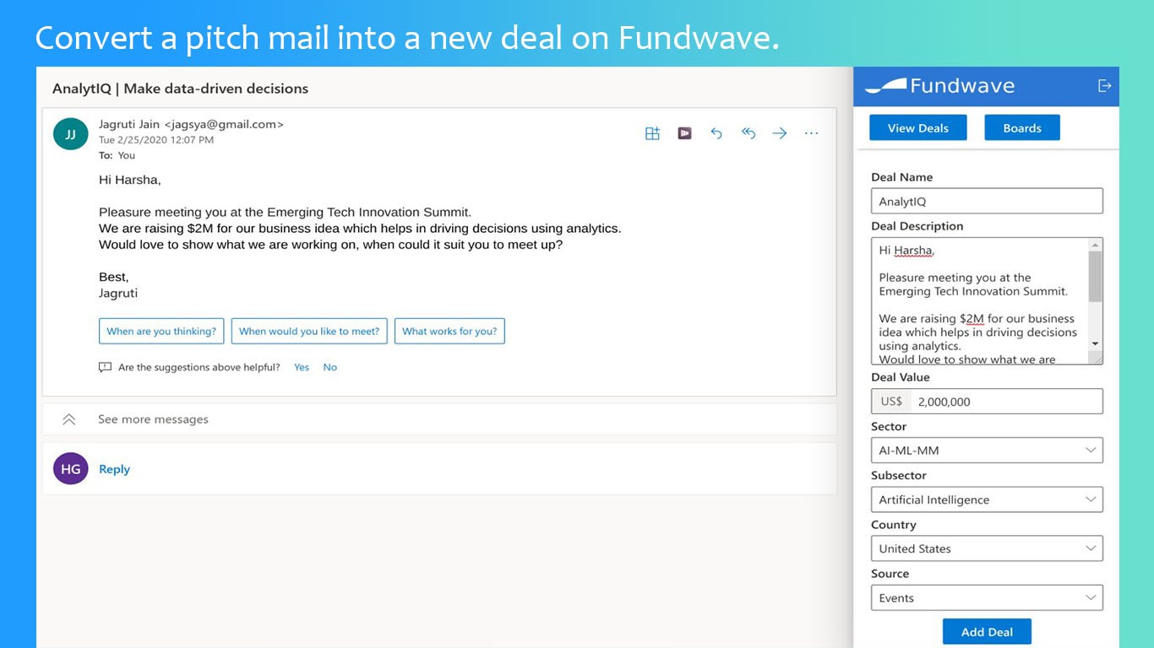
Task: Click the Deal Description scrollbar thumb
Action: (1096, 276)
